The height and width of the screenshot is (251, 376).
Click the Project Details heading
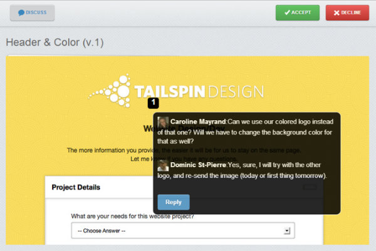76,187
